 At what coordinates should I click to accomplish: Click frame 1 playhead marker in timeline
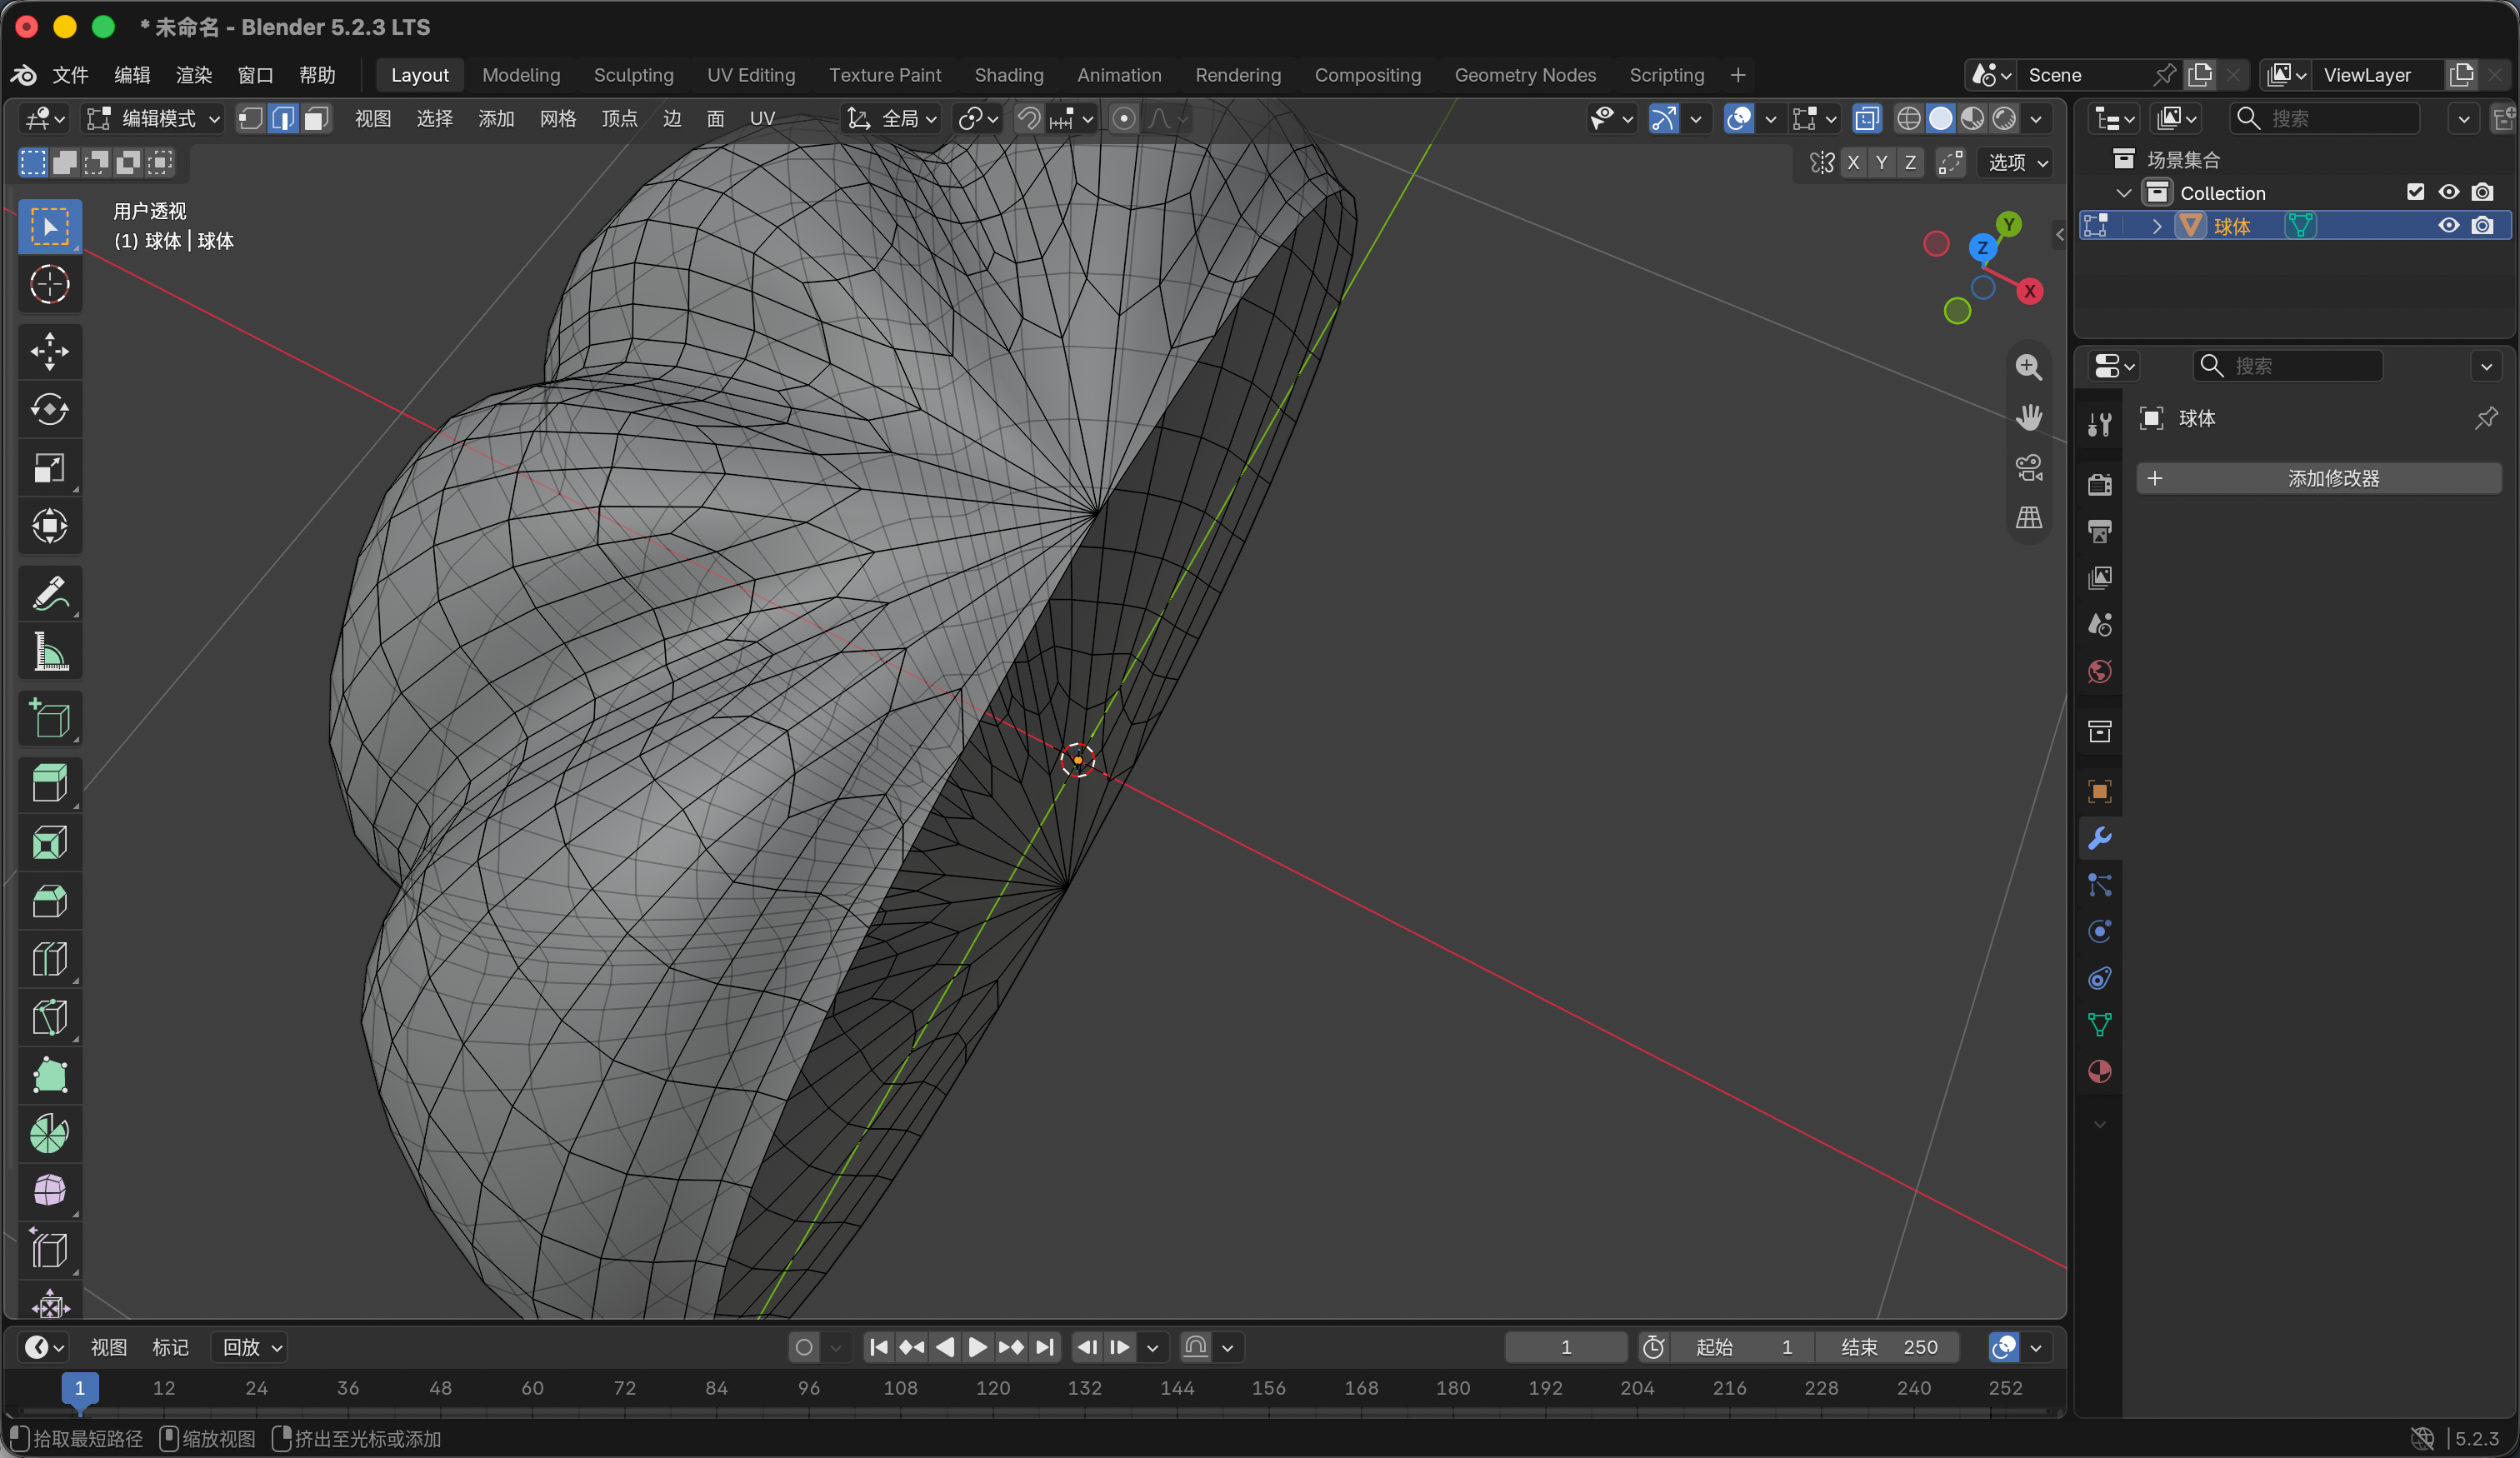[x=80, y=1387]
